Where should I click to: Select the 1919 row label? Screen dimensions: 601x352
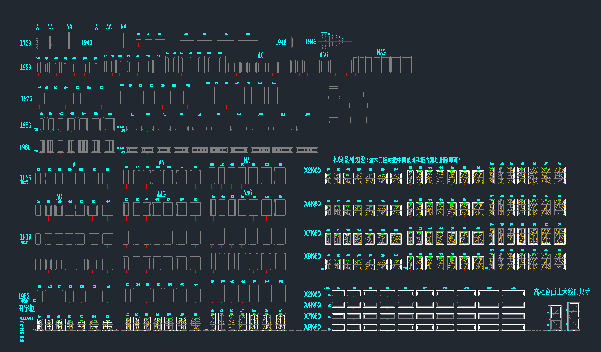[25, 237]
